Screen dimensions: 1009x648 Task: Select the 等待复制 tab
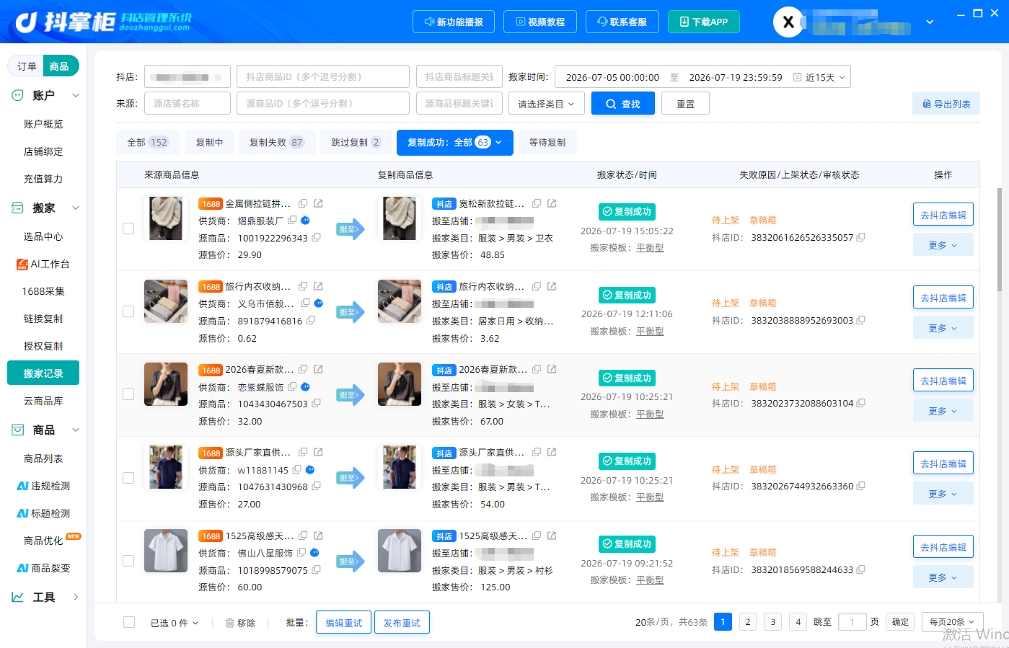(547, 143)
